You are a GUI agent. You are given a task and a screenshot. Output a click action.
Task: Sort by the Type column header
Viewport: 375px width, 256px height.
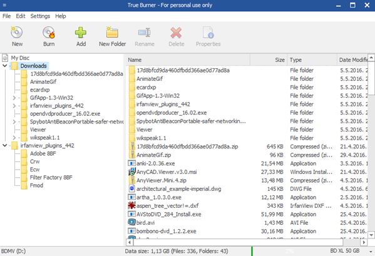(312, 59)
